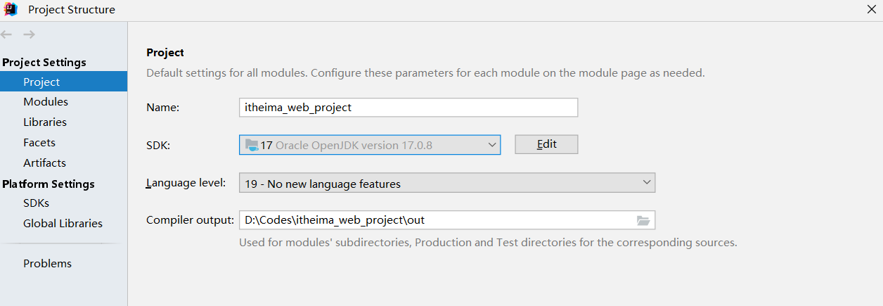
Task: Click the browse folder icon for Compiler output
Action: click(643, 220)
